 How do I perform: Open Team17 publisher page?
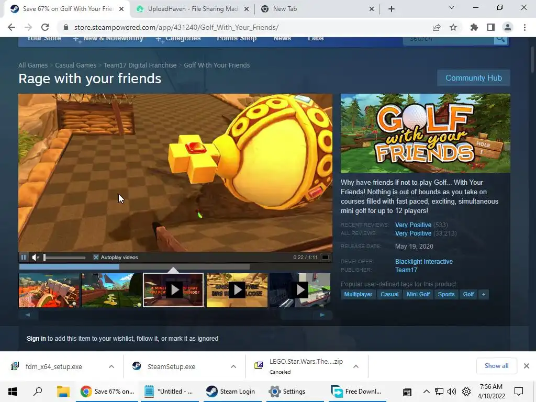click(x=406, y=270)
